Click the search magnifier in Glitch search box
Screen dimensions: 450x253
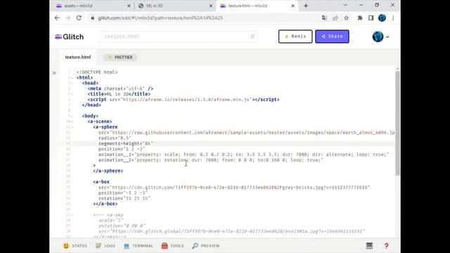tap(252, 37)
